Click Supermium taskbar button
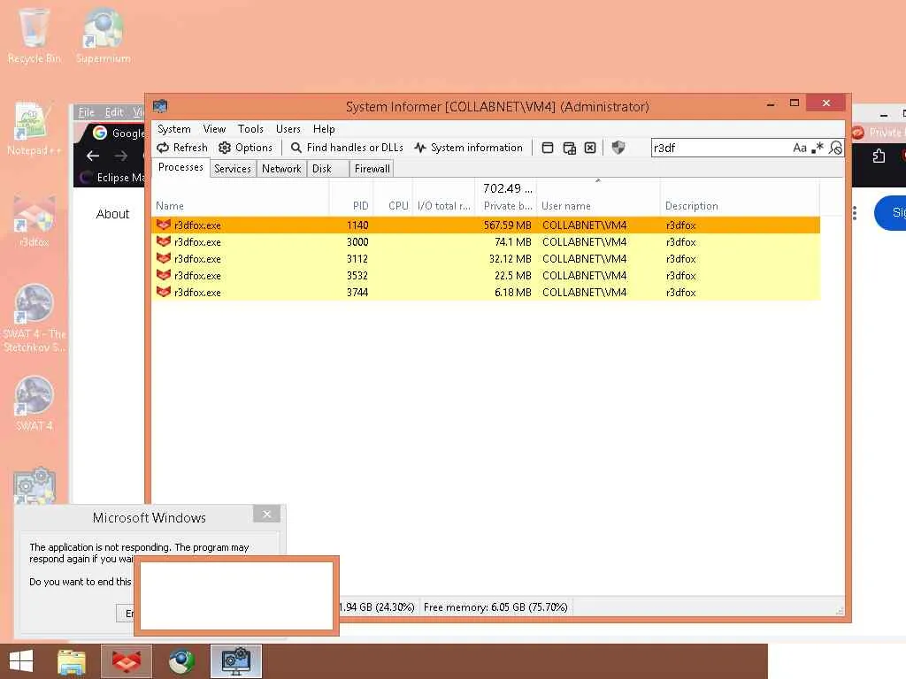This screenshot has width=906, height=679. [181, 661]
